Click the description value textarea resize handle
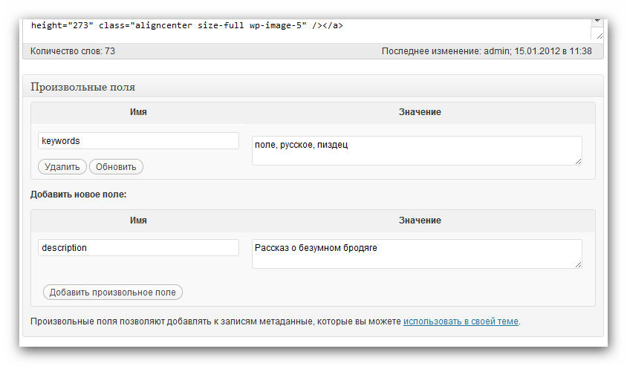 [578, 264]
